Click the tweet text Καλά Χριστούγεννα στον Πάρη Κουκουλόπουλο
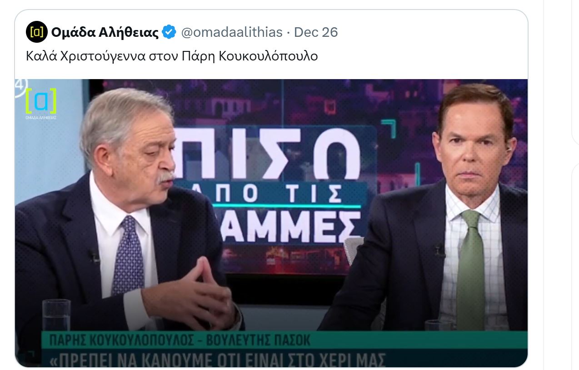579x370 pixels. pyautogui.click(x=172, y=56)
